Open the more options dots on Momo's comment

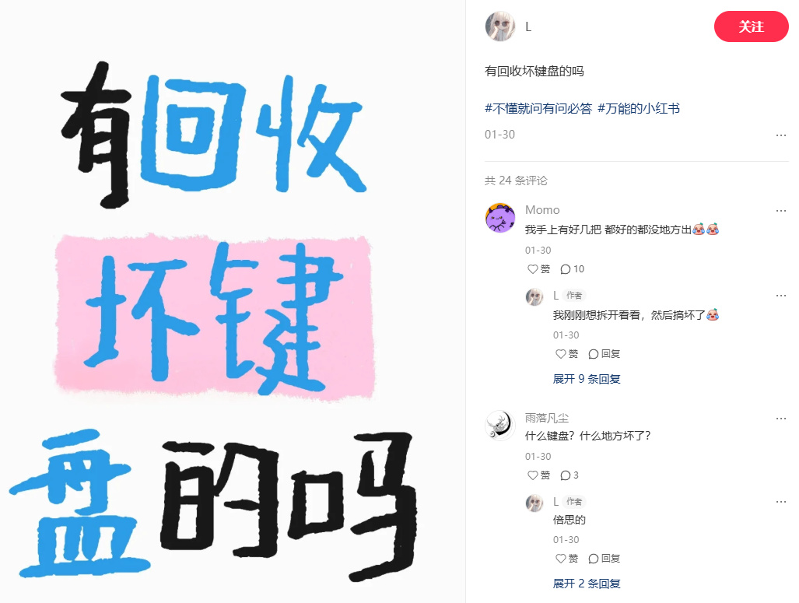[780, 211]
